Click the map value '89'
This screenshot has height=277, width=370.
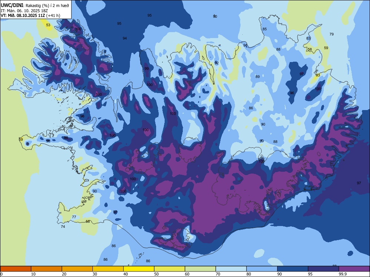[258, 76]
